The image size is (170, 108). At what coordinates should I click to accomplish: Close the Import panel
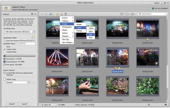35,14
